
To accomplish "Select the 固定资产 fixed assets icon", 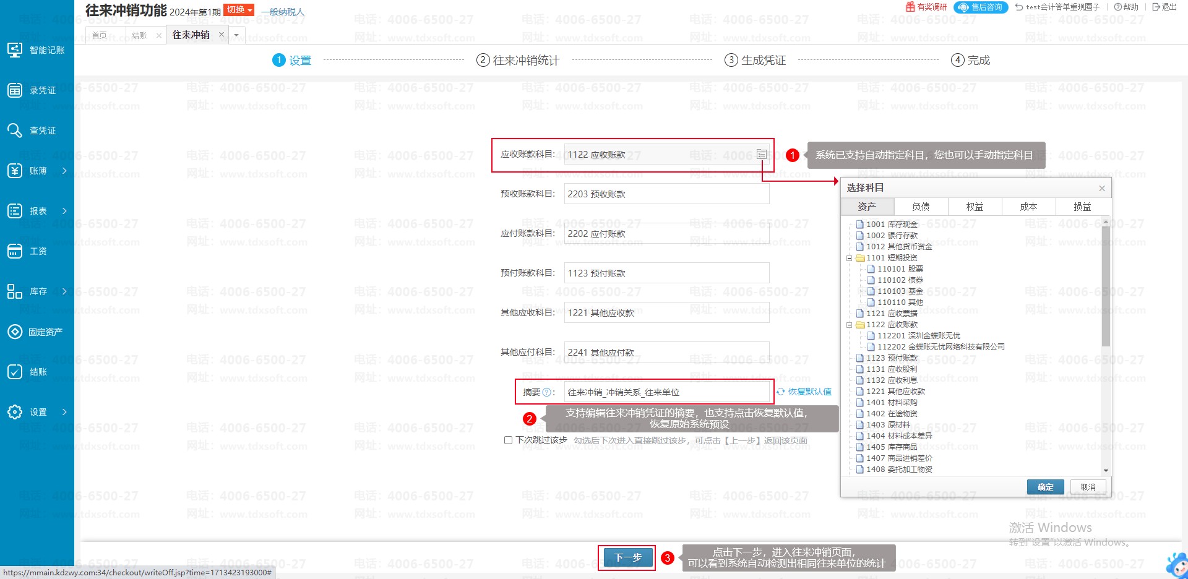I will coord(15,332).
